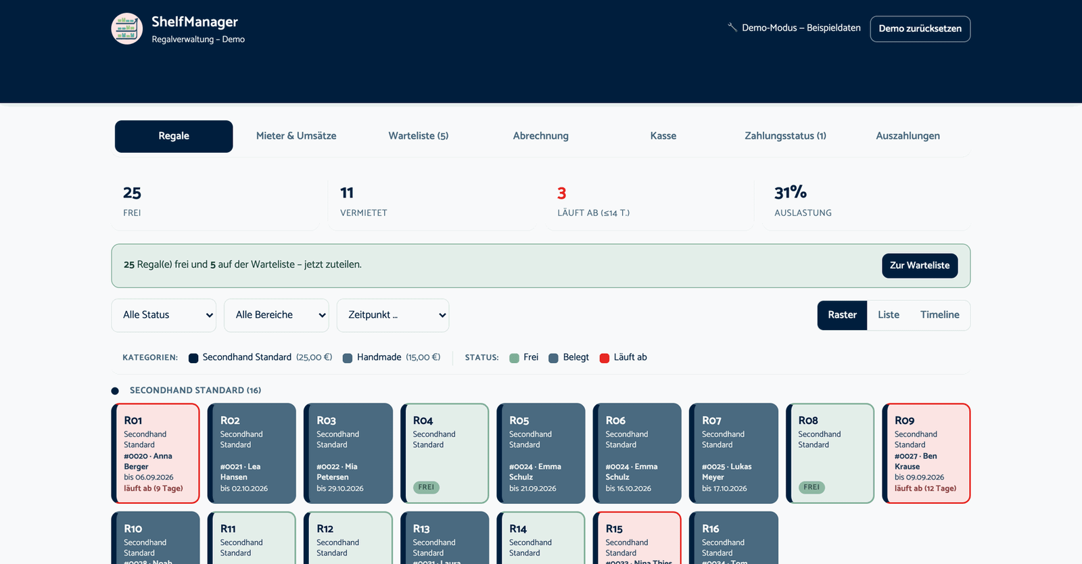Open shelf card R14

tap(541, 538)
